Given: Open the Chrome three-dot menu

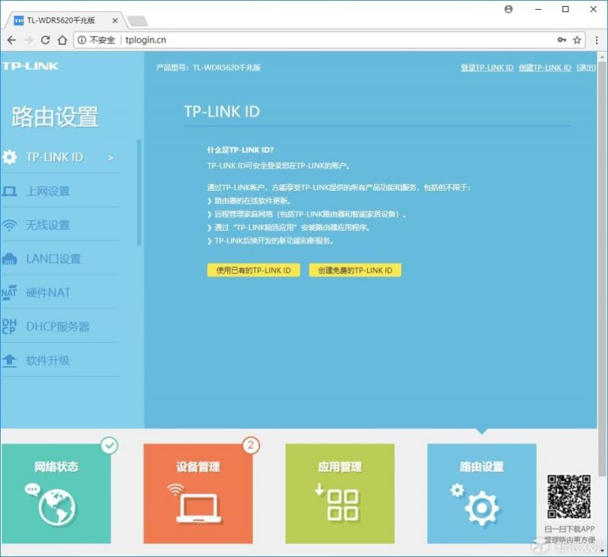Looking at the screenshot, I should 597,40.
